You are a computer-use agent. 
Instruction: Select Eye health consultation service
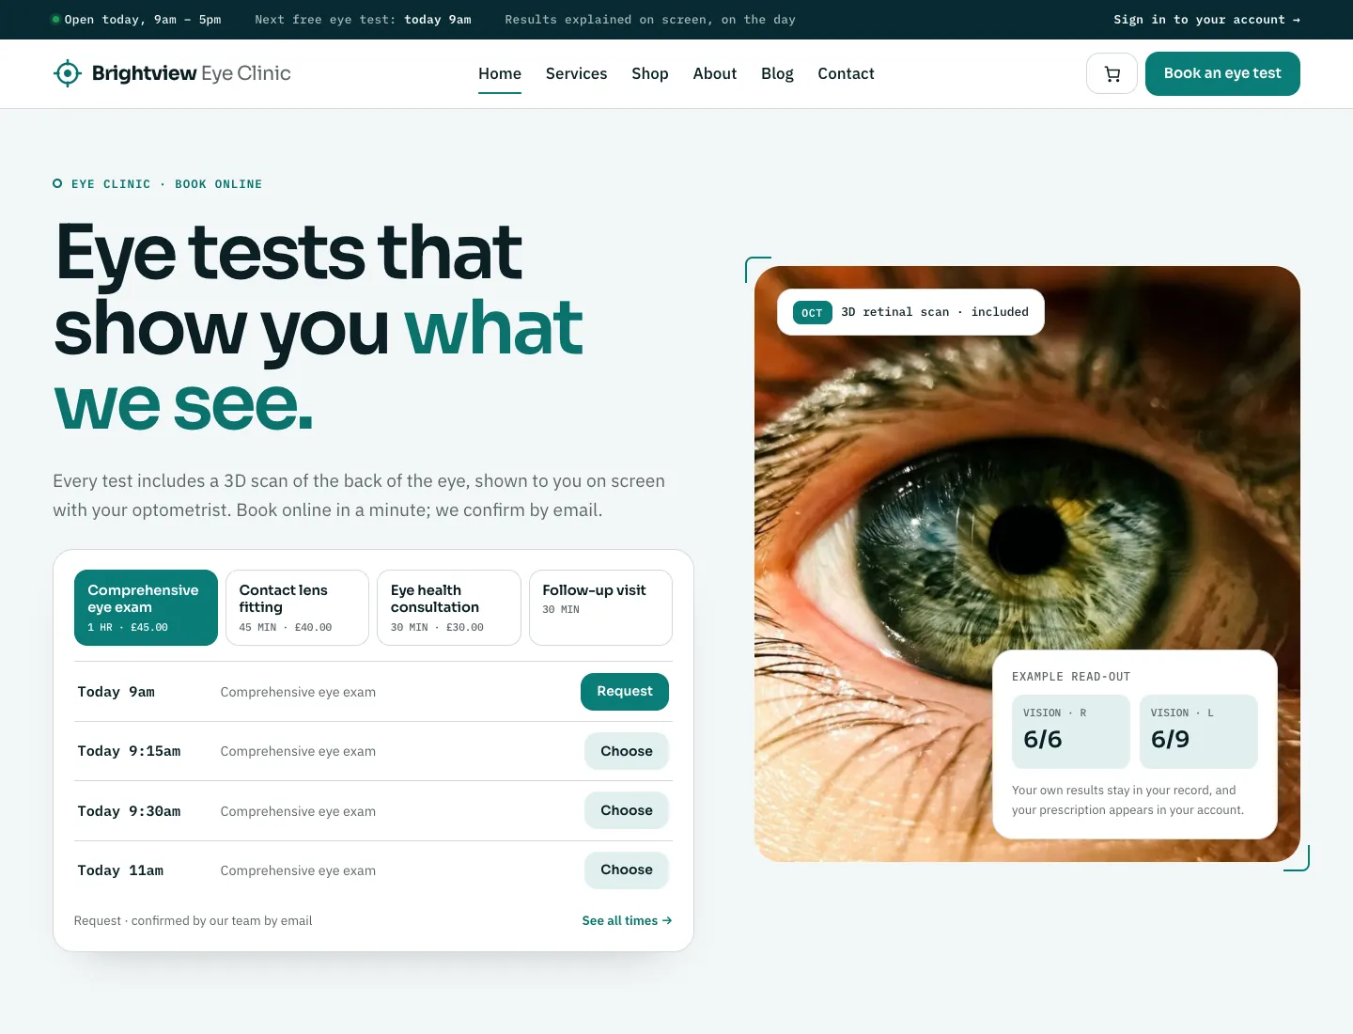pos(449,607)
